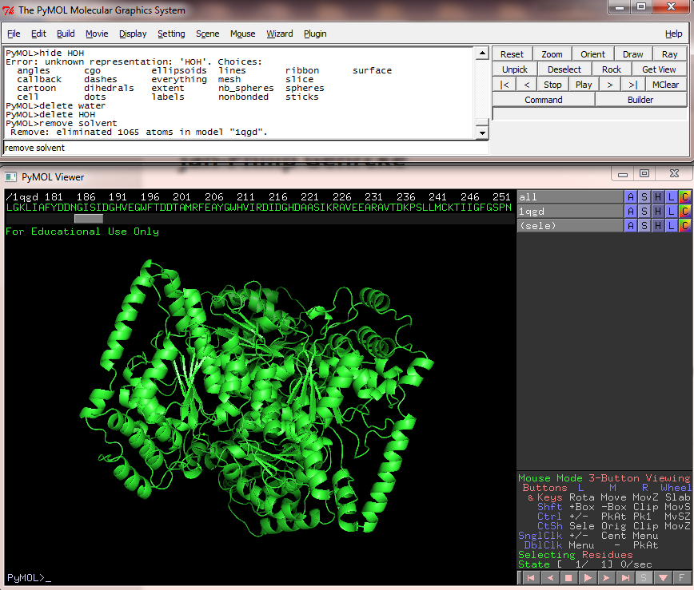Click the Zoom button
Image resolution: width=694 pixels, height=590 pixels.
[x=552, y=54]
